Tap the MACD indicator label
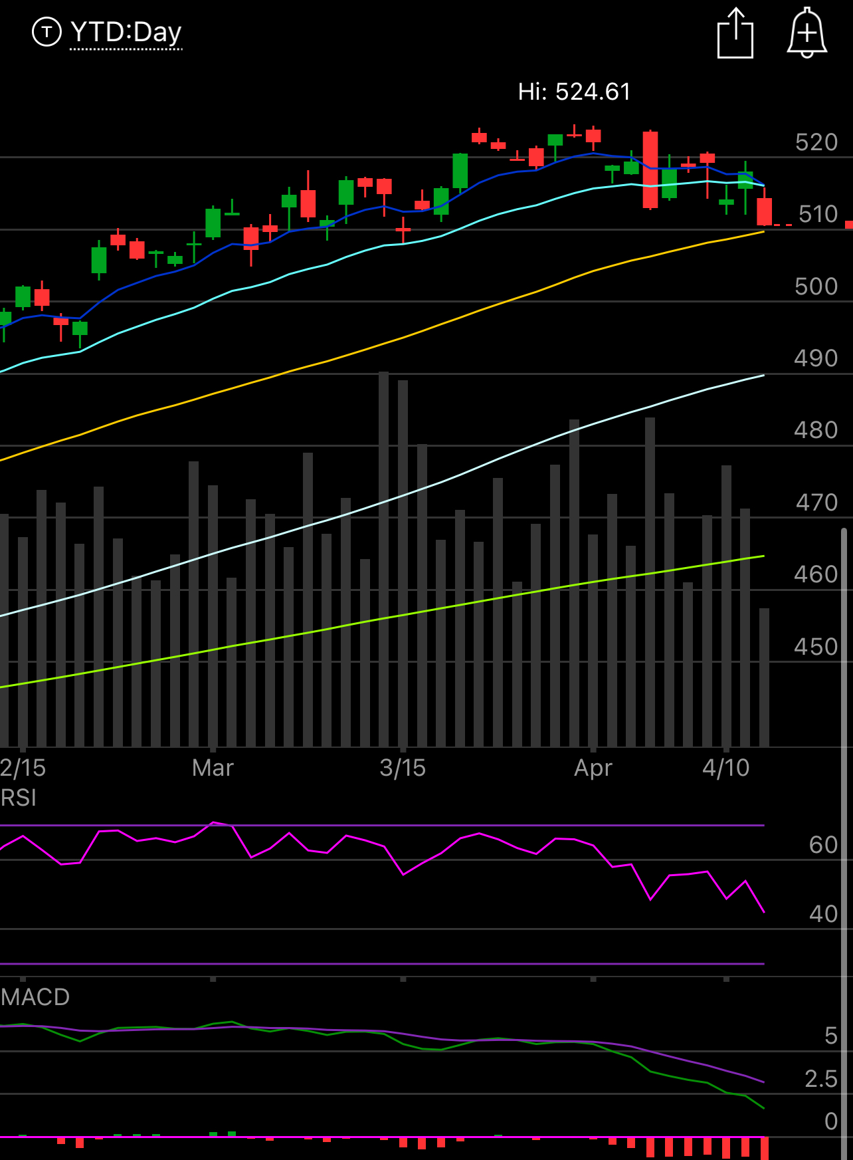This screenshot has height=1160, width=853. [35, 997]
